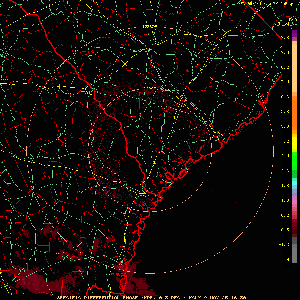Screen dimensions: 300x300
Task: Click the 3.4 value on the color scale
Action: point(285,156)
